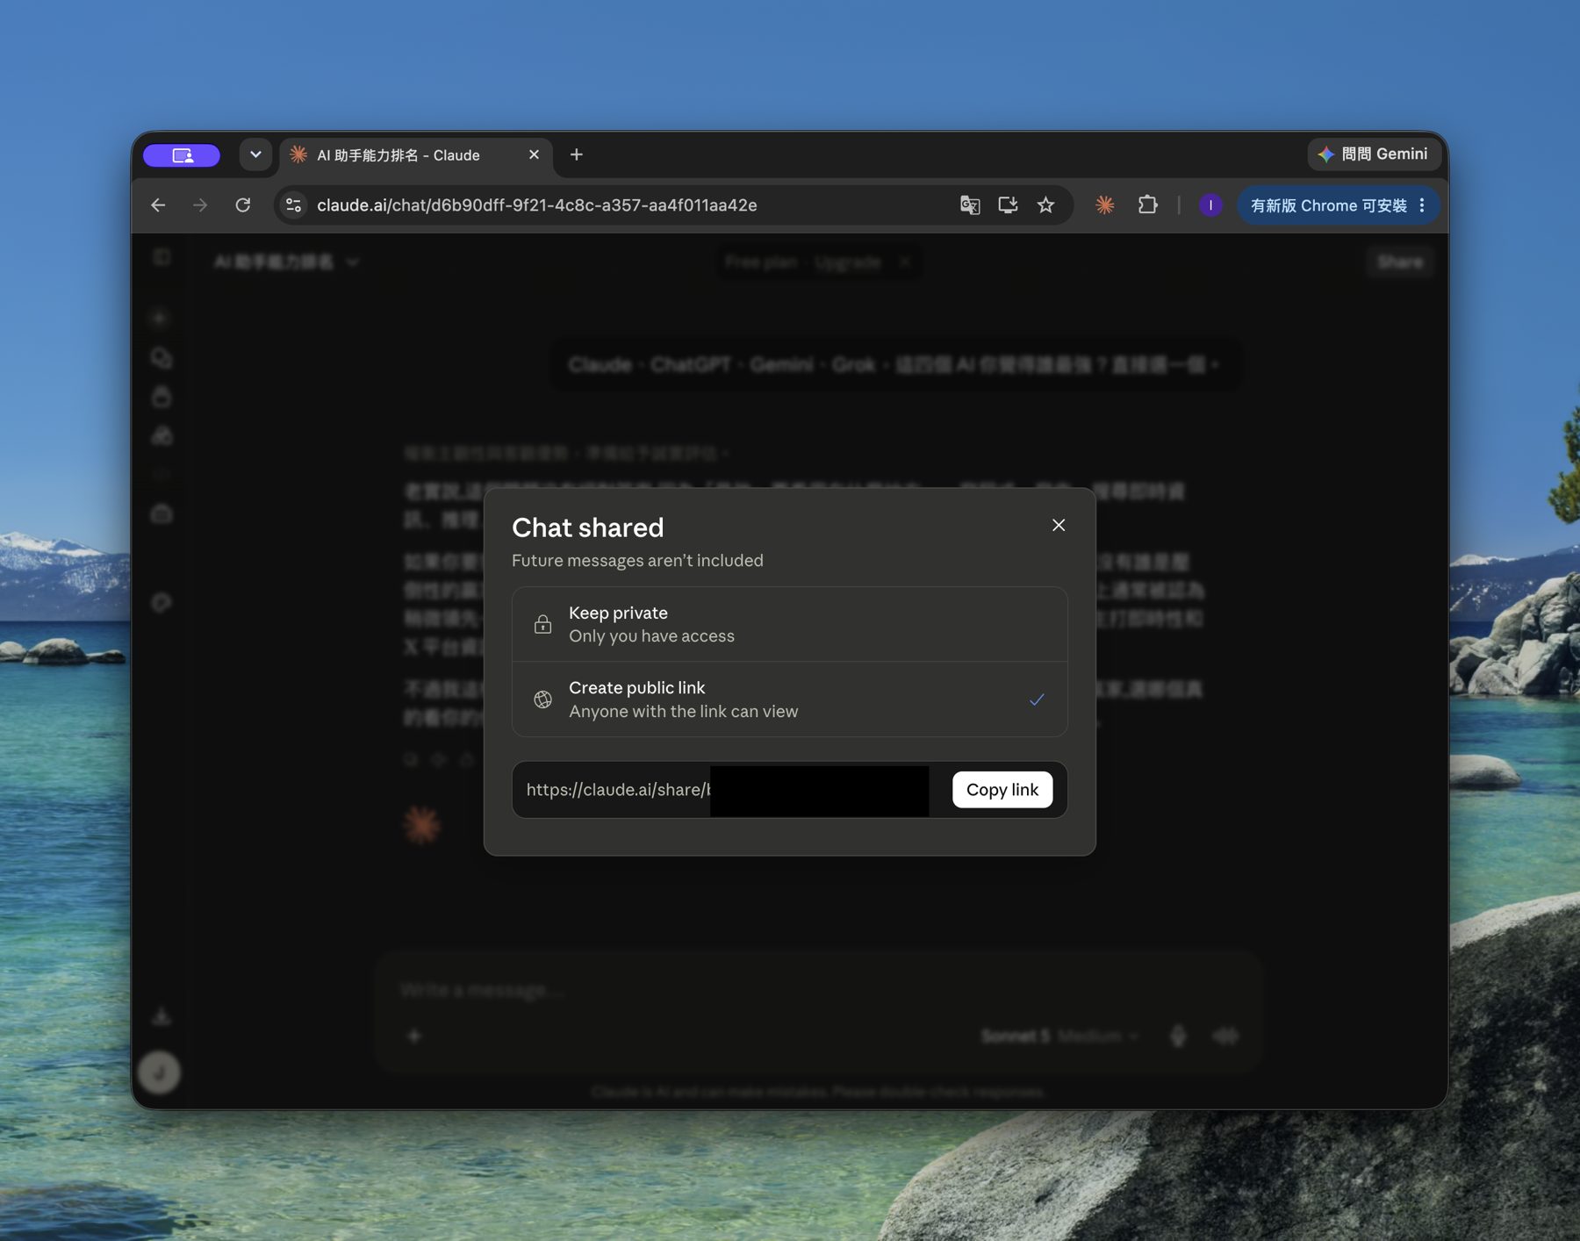Toggle the Claude sidebar panel icon
Screen dimensions: 1580x1241
point(162,257)
